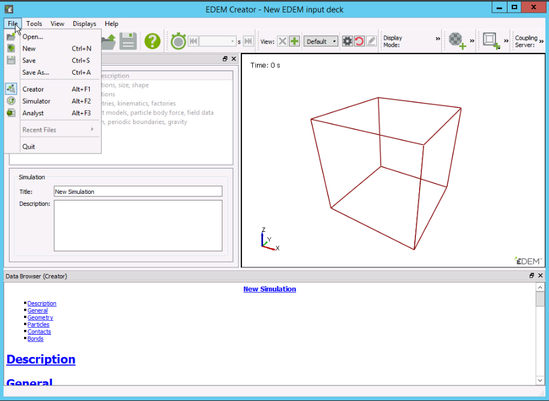Close the Data Browser panel
Viewport: 549px width, 401px height.
point(540,276)
